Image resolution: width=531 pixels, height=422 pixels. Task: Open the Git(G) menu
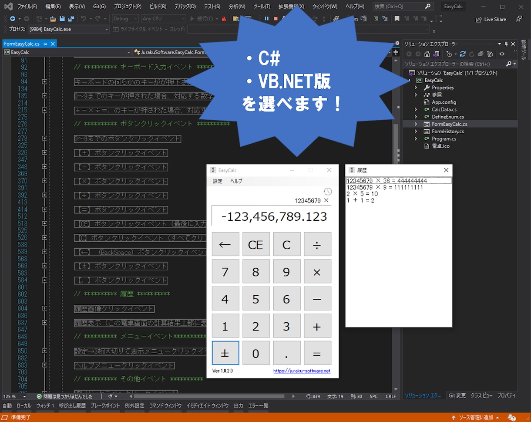coord(99,7)
